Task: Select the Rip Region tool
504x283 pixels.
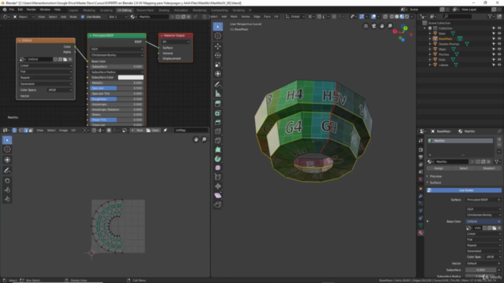Action: click(x=217, y=204)
